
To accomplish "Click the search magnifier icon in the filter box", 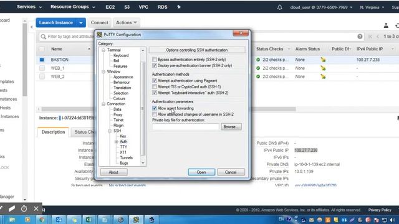I will tap(43, 37).
